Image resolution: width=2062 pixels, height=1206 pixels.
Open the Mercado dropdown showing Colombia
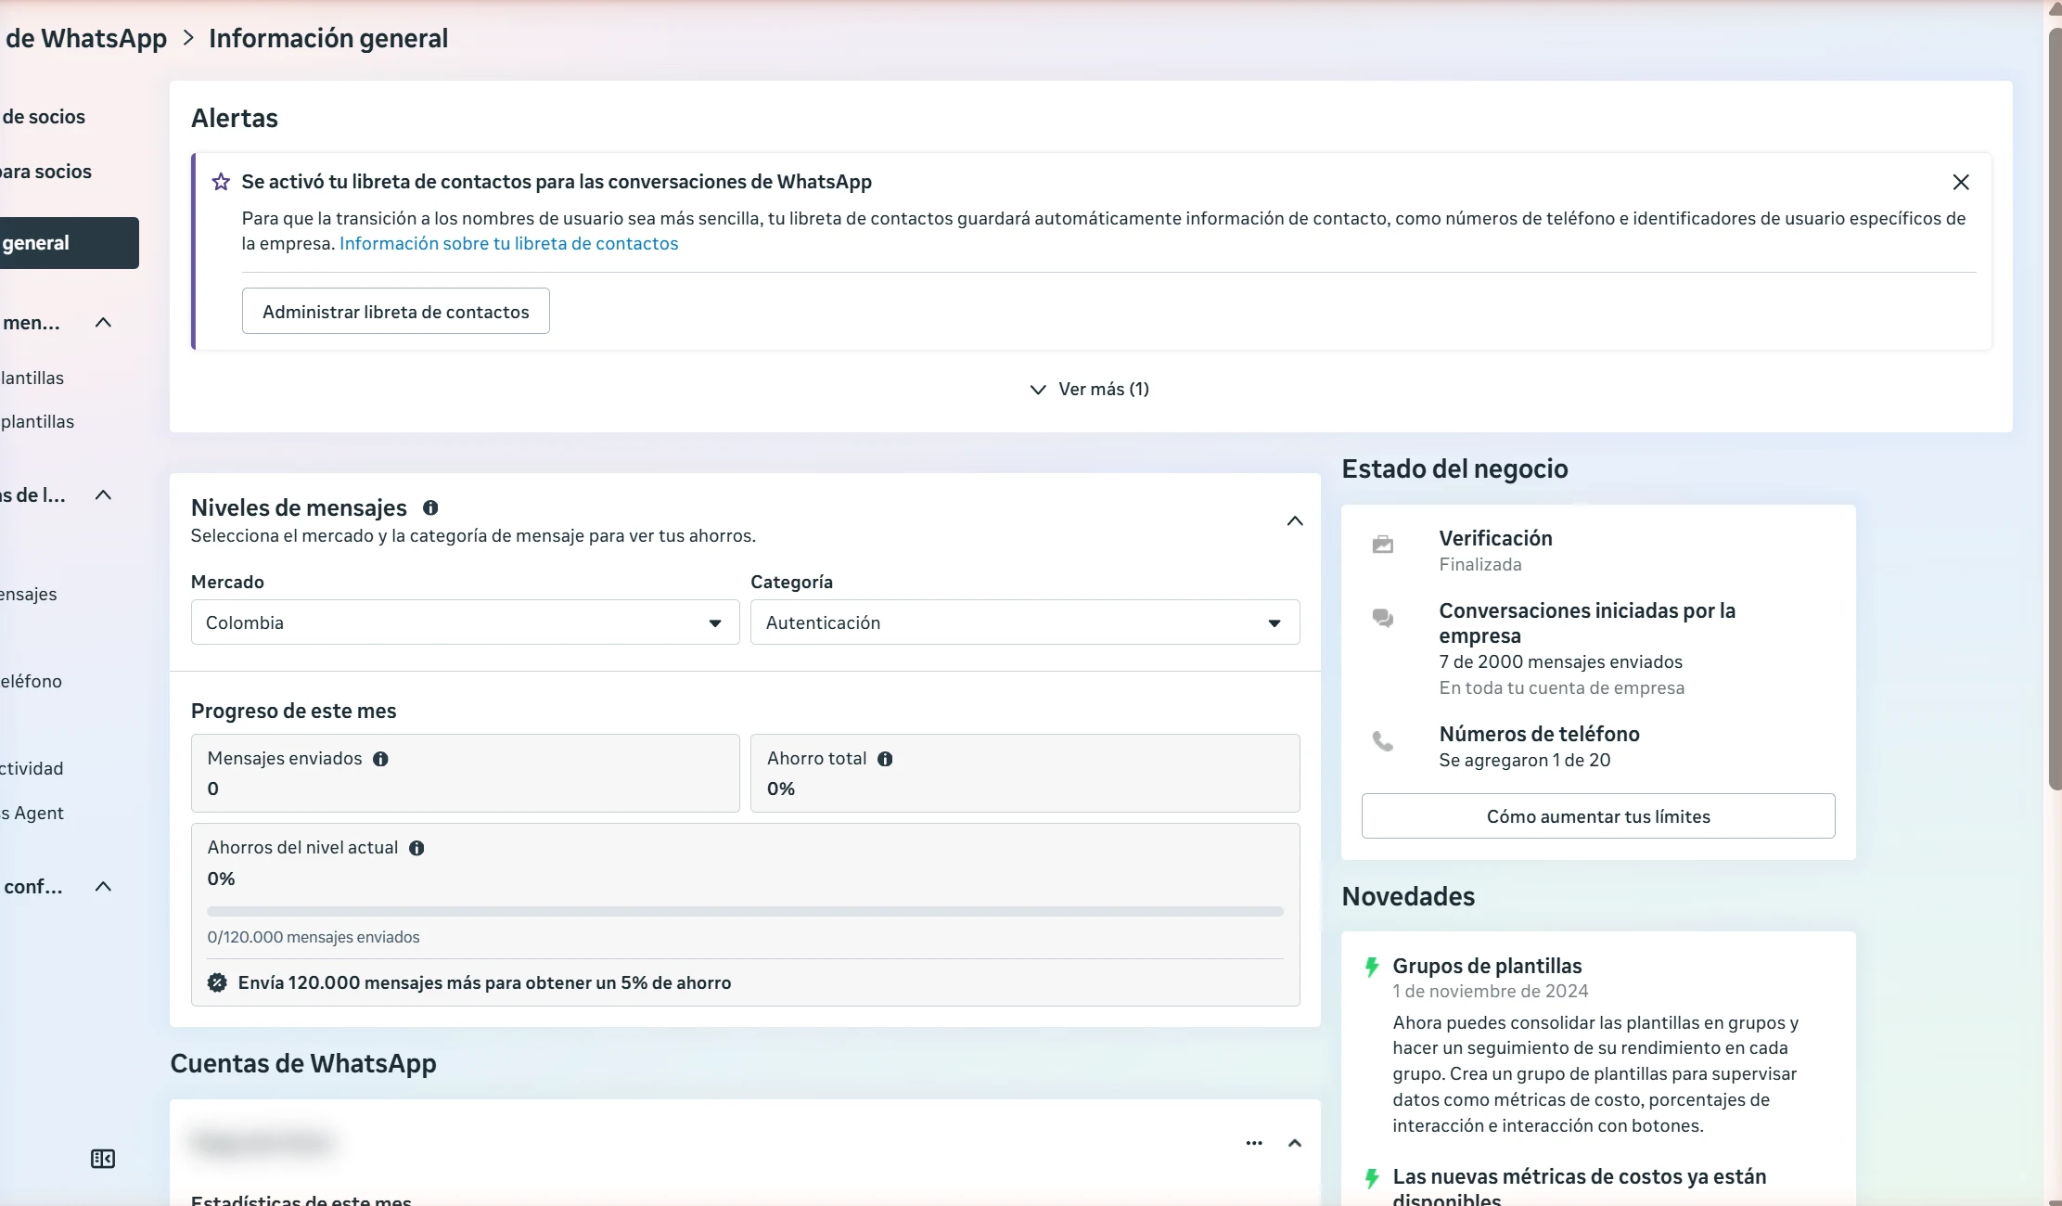tap(465, 622)
